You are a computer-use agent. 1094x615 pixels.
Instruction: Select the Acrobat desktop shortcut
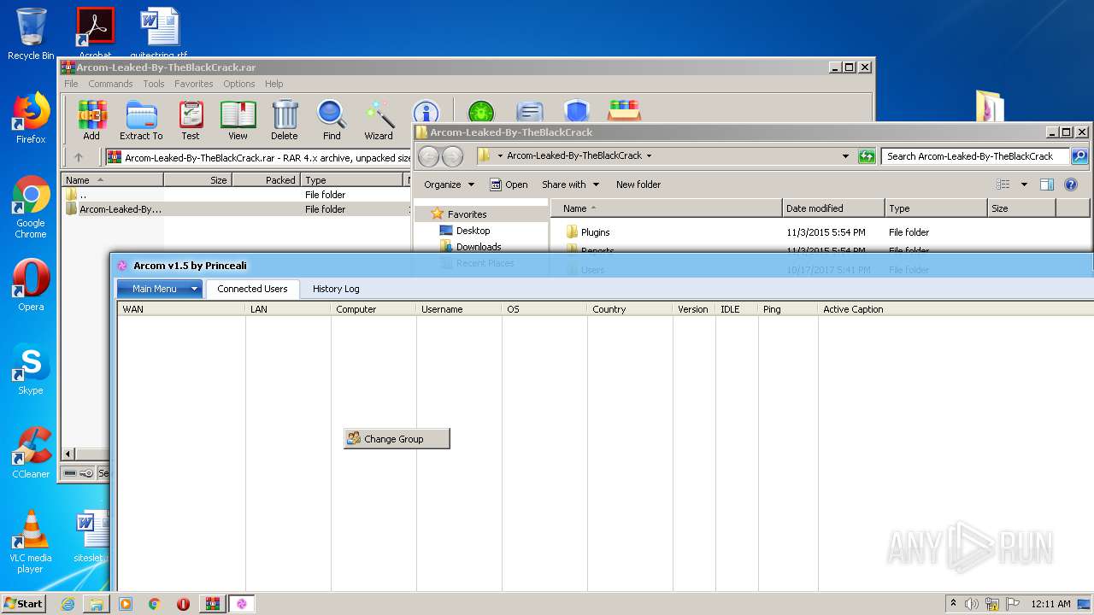(x=95, y=32)
